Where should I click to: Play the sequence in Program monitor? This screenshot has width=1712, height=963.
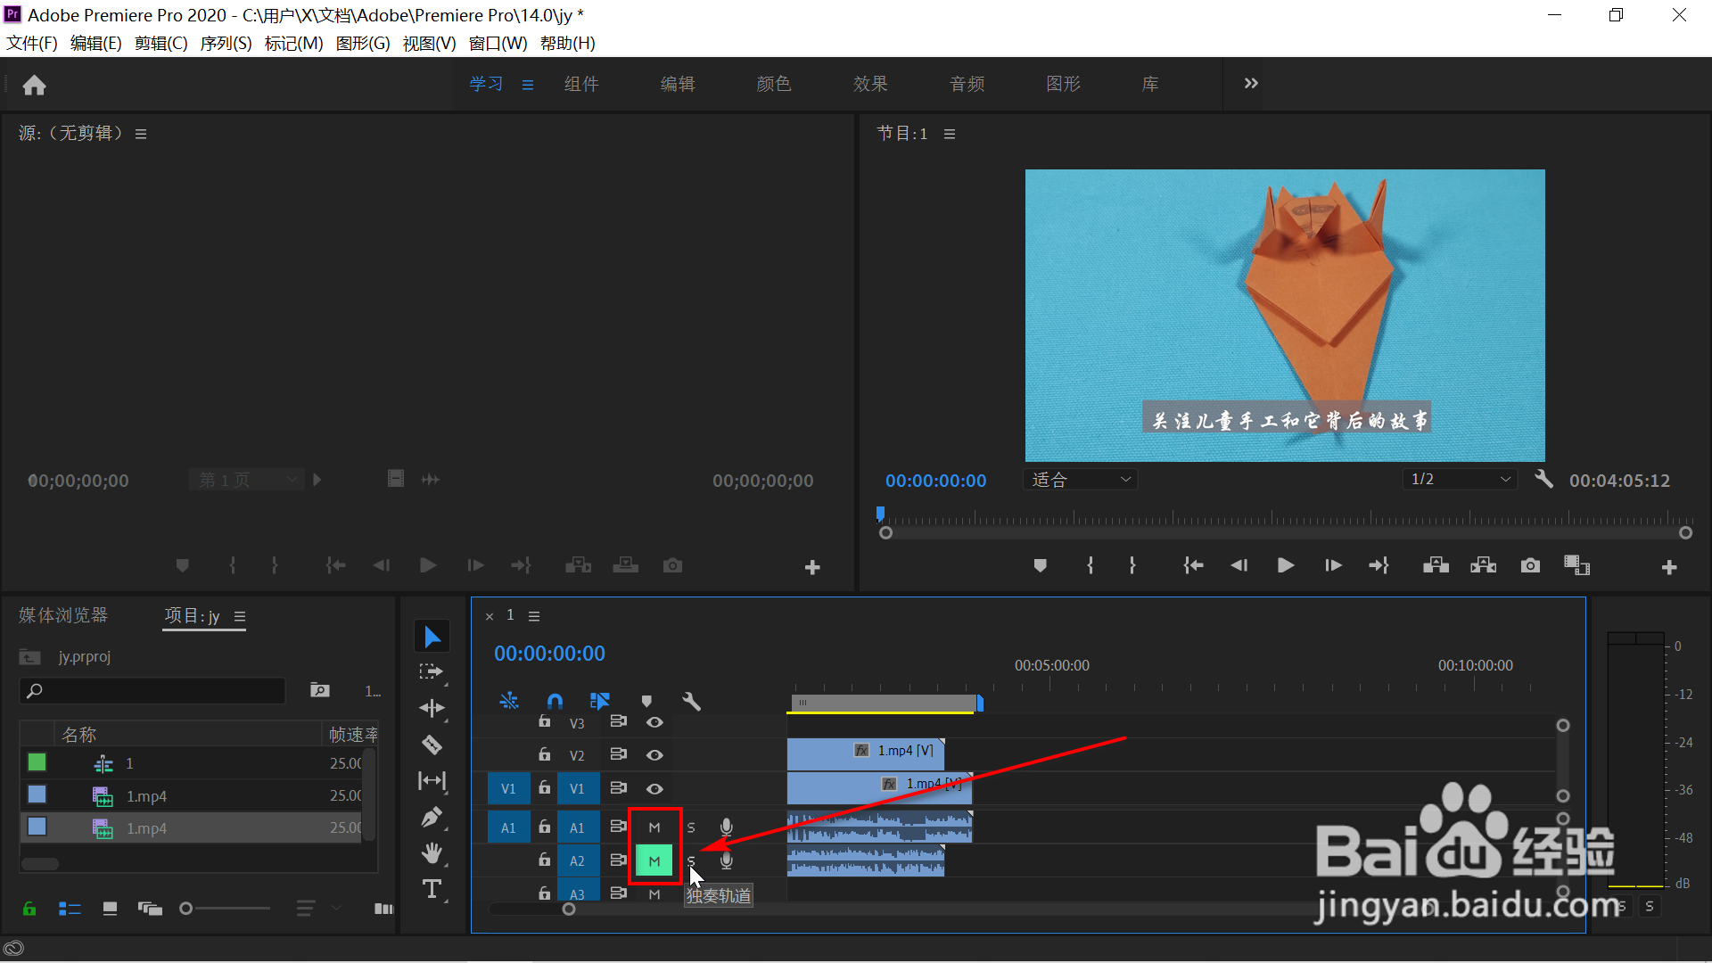click(x=1286, y=565)
